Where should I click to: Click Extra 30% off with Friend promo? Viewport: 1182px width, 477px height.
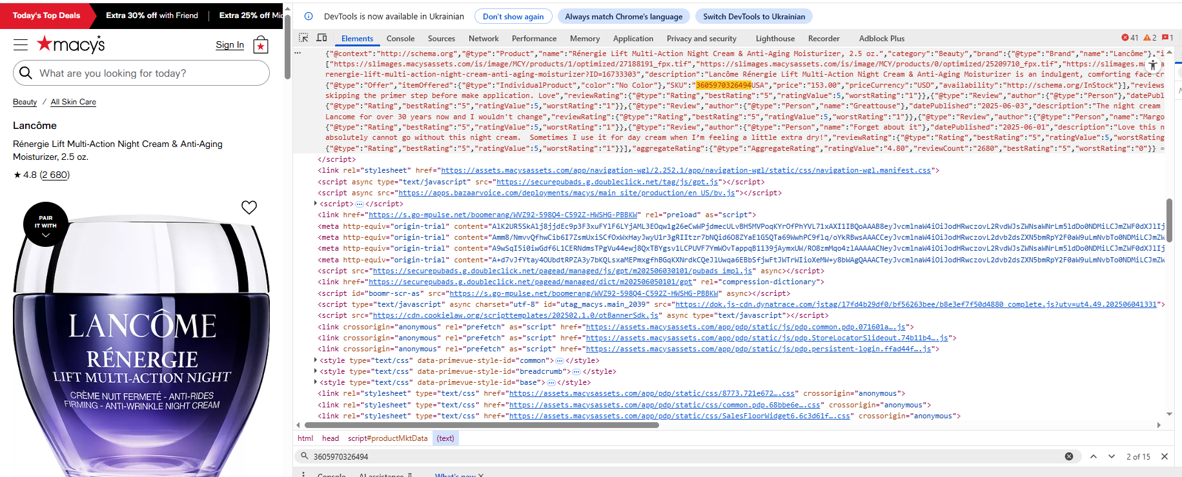[x=152, y=15]
